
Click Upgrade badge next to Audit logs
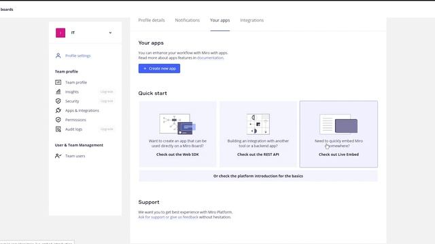107,129
